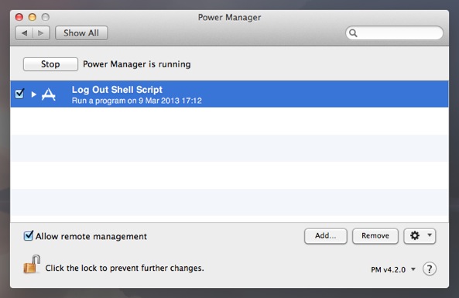Screen dimensions: 459x298
Task: Open Show All preferences
Action: pyautogui.click(x=81, y=33)
